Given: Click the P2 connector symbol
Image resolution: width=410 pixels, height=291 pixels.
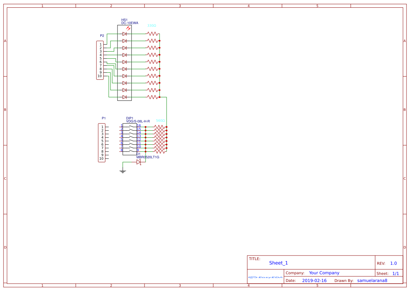Looking at the screenshot, I should (100, 60).
